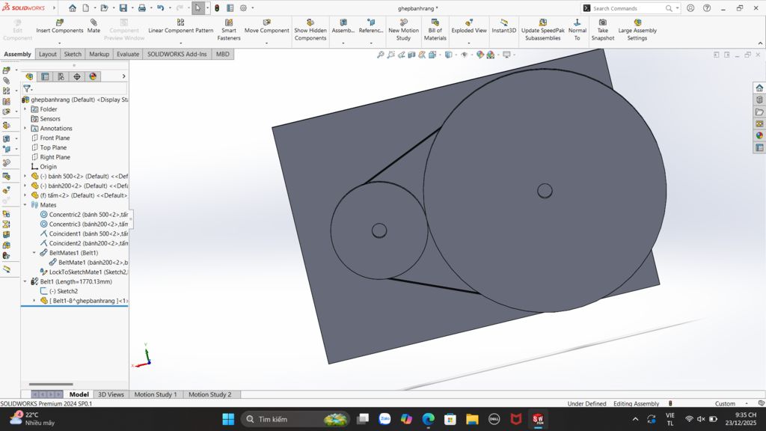Open the DimXpertManager crosshair tab
The height and width of the screenshot is (431, 766).
(x=77, y=76)
